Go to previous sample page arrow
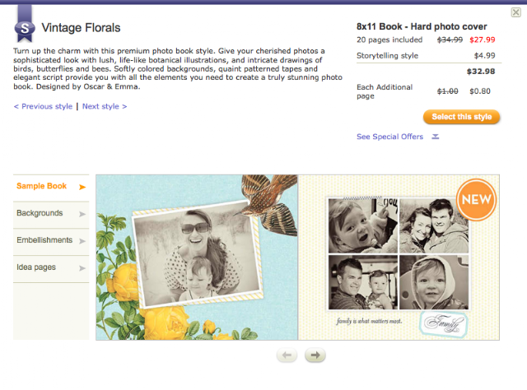The width and height of the screenshot is (527, 390). click(x=287, y=355)
